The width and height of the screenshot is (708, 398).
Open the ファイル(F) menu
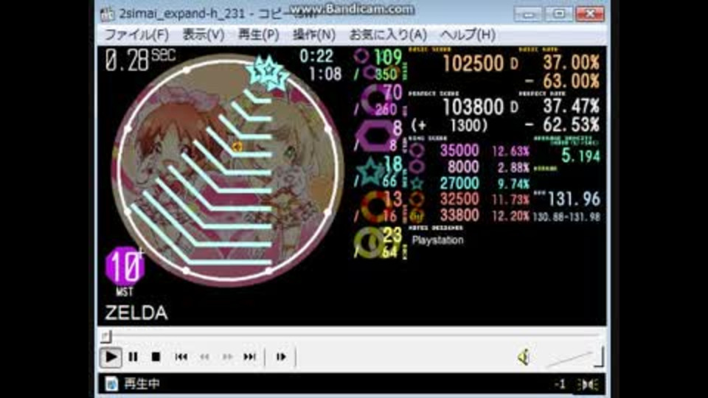pos(136,35)
